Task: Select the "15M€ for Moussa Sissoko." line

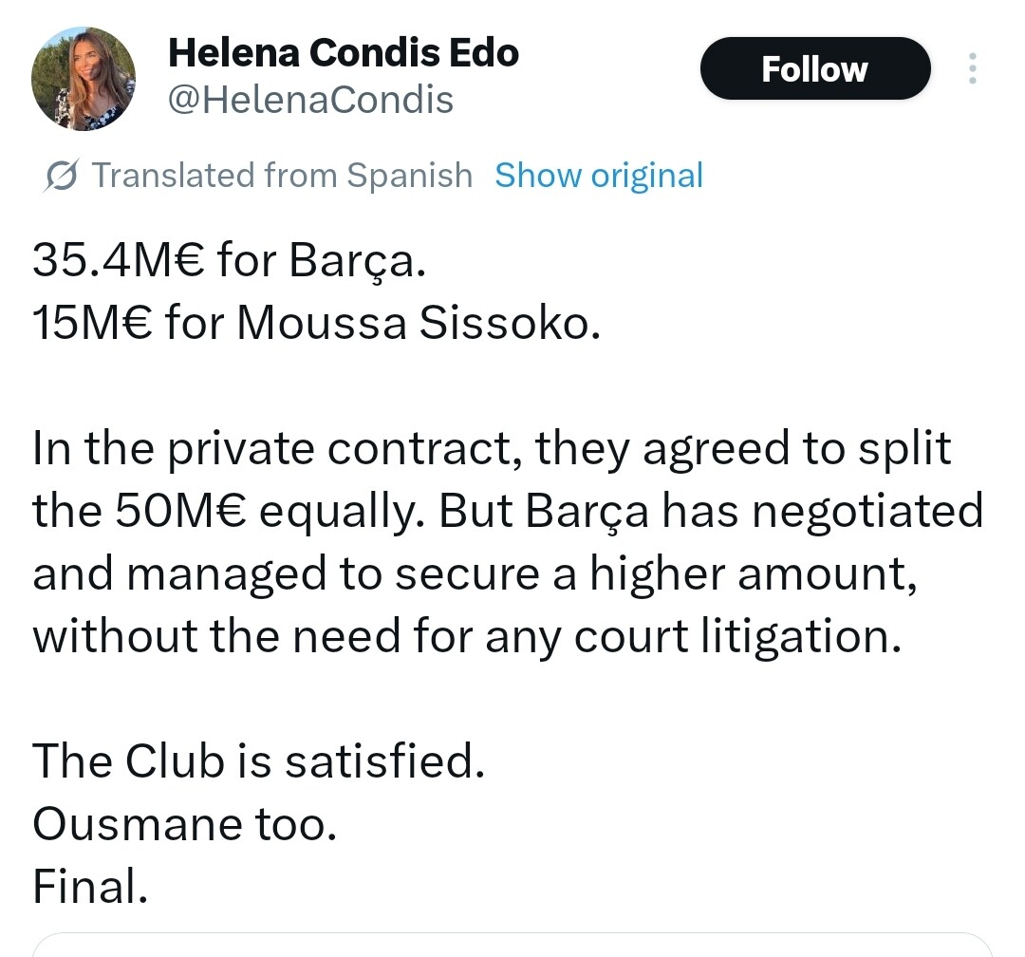Action: (x=317, y=323)
